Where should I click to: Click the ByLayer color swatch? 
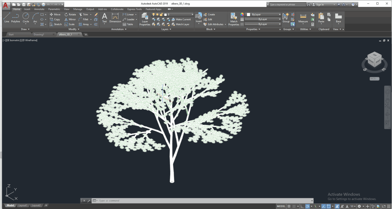click(248, 14)
